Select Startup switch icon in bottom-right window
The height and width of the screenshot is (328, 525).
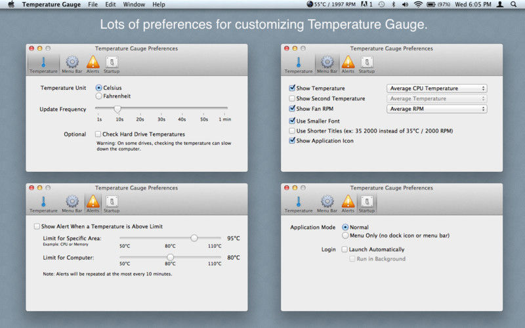(x=367, y=201)
